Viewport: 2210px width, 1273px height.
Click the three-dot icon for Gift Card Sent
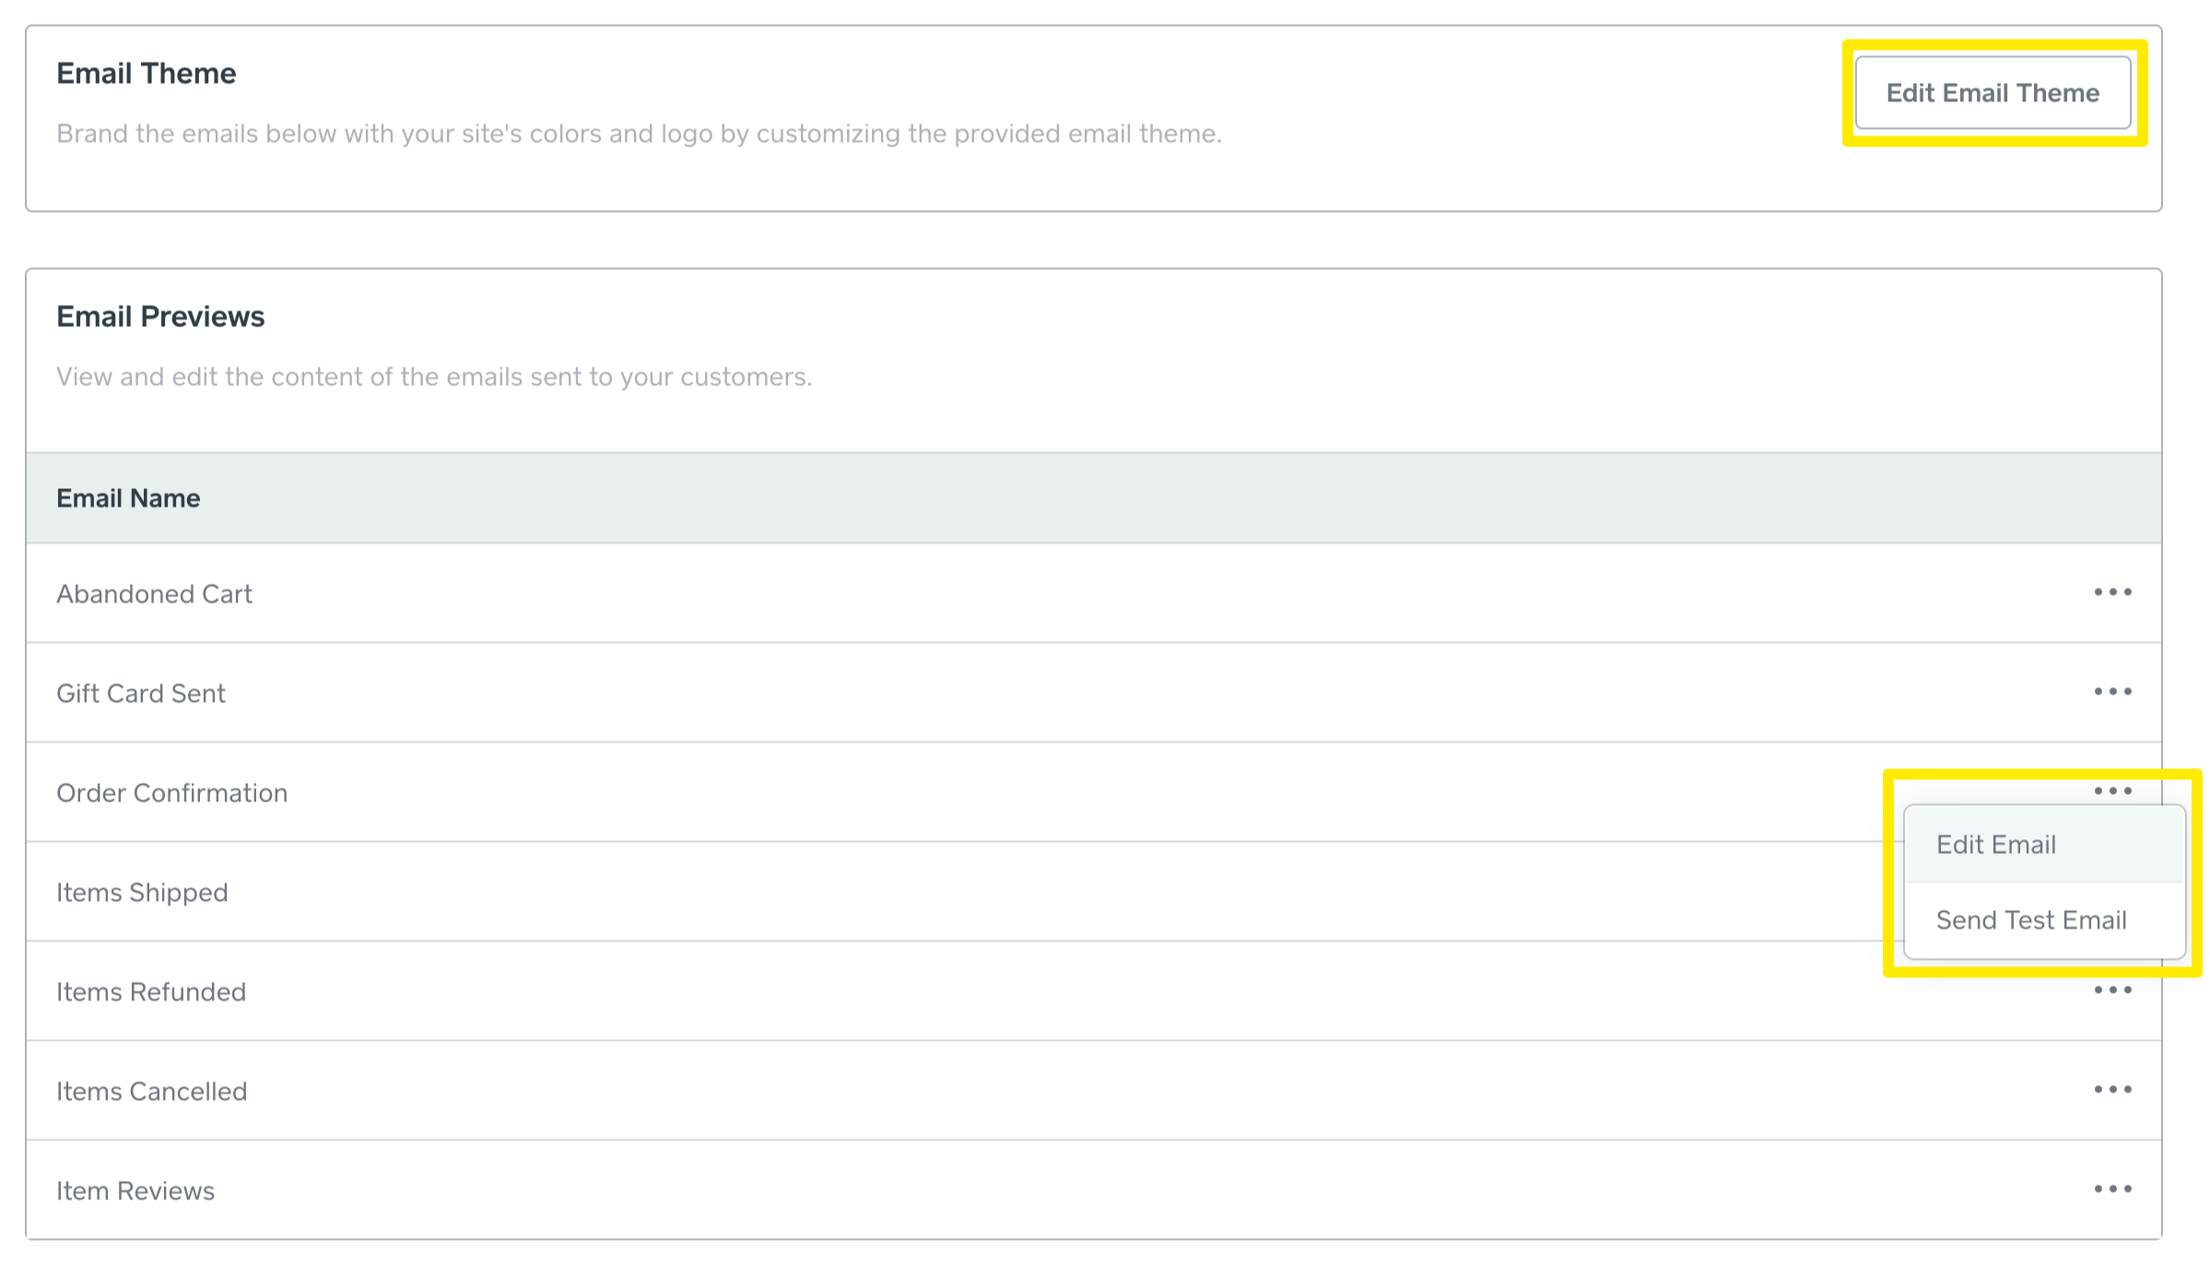tap(2111, 692)
